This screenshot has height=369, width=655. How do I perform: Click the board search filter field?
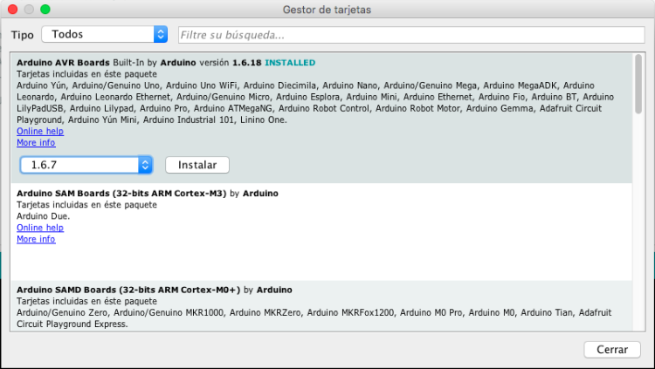coord(411,35)
